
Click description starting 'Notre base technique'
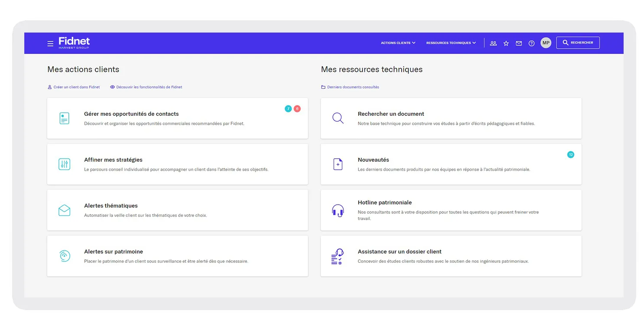tap(446, 124)
